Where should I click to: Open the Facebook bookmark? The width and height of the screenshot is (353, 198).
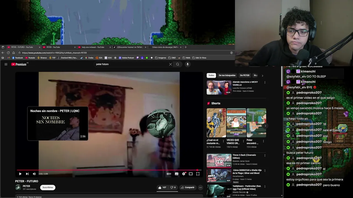17,58
